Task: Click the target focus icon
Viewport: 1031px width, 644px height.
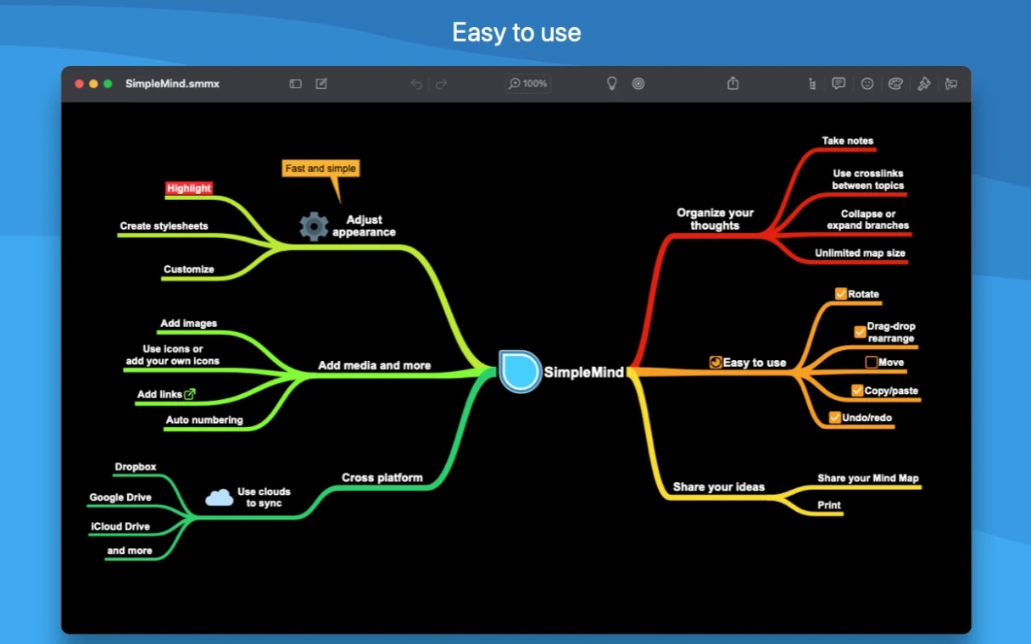Action: click(x=638, y=83)
